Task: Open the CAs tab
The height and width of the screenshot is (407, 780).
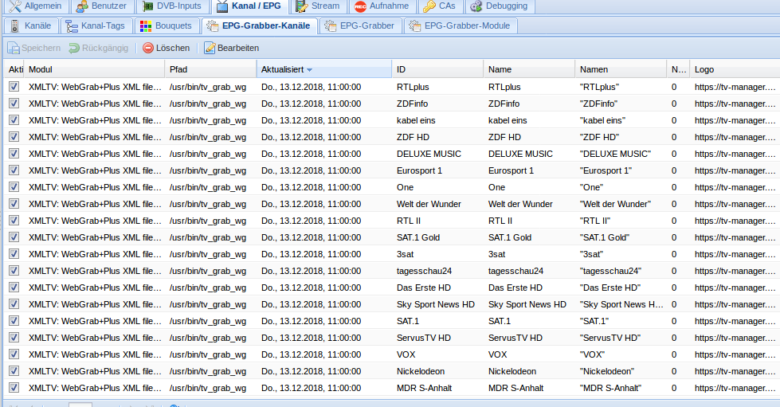Action: click(440, 6)
